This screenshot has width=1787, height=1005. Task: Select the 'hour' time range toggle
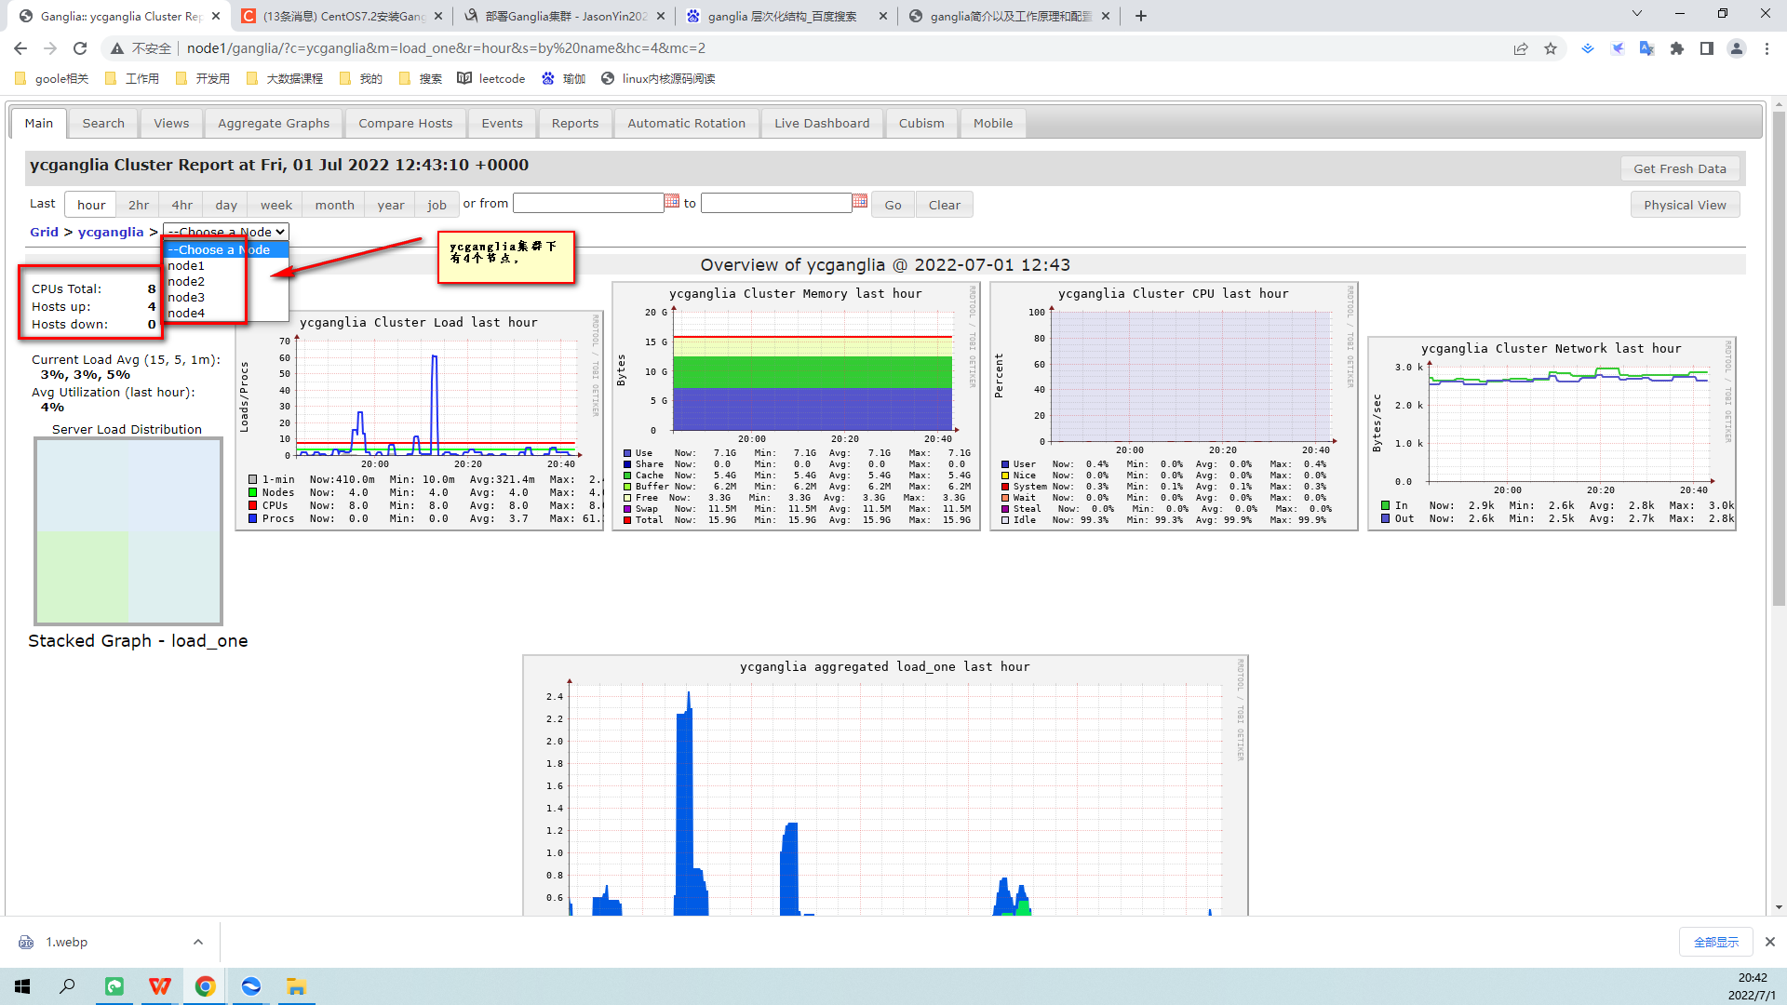click(x=91, y=205)
